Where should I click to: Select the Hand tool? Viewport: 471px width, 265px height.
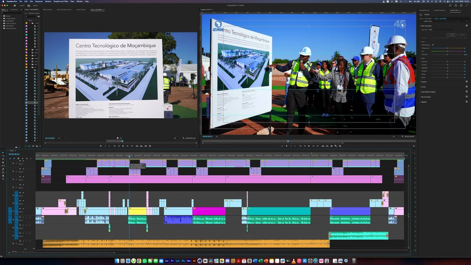pos(3,175)
